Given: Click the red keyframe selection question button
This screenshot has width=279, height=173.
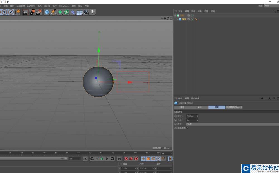Looking at the screenshot, I should point(136,159).
